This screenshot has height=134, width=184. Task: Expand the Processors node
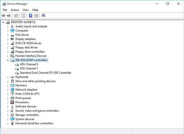point(8,102)
